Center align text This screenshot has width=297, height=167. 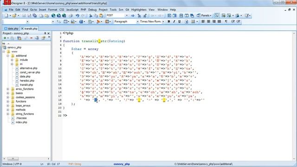click(208, 22)
